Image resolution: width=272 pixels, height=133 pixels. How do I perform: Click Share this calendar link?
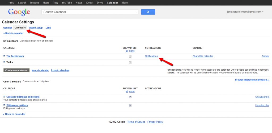[x=203, y=56]
